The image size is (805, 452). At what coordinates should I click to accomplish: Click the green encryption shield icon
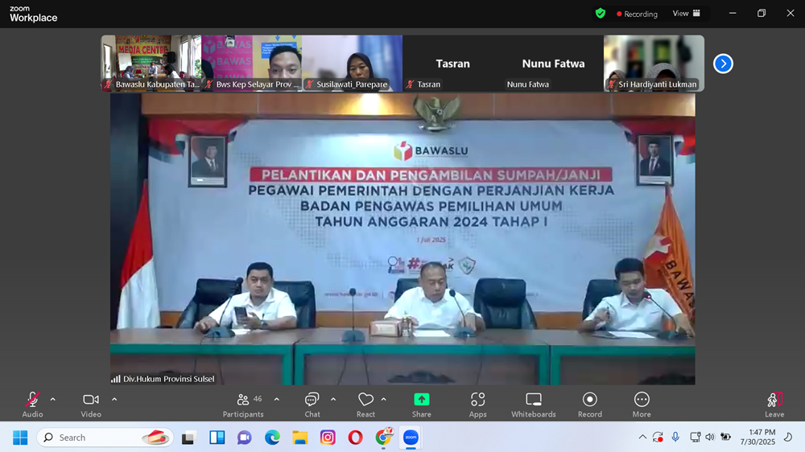(x=601, y=14)
